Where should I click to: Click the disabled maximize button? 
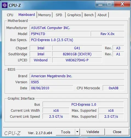(109, 4)
